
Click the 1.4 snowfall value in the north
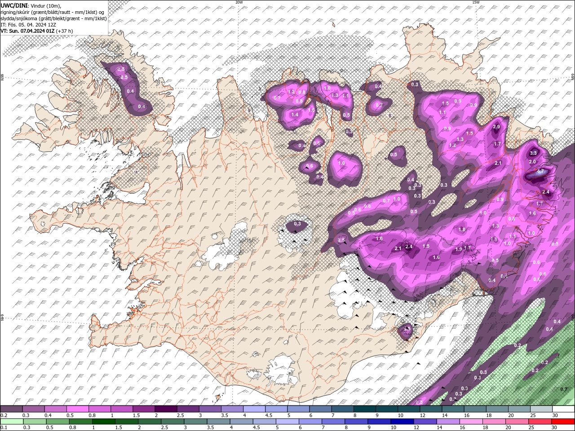295,115
